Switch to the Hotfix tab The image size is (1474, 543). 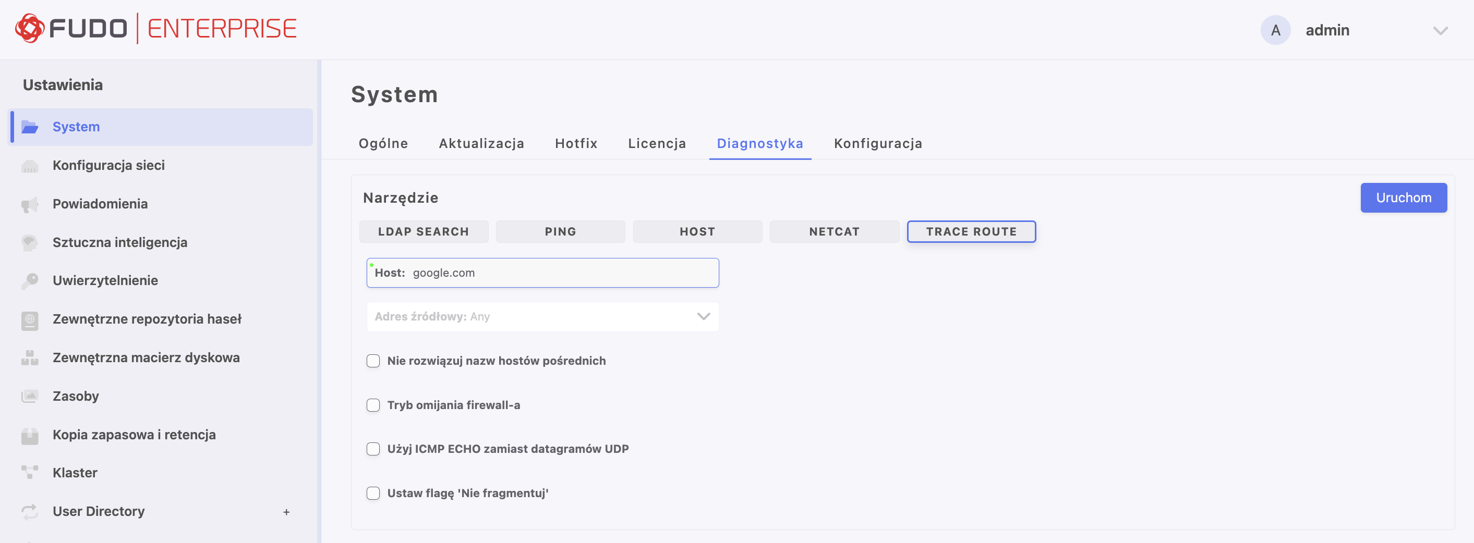(576, 143)
